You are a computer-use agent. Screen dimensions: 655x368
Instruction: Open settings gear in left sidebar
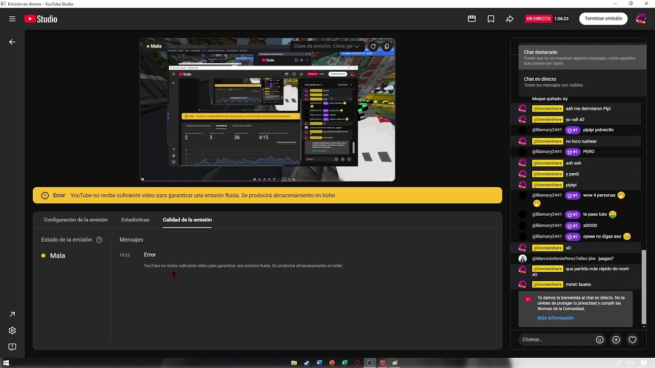(x=12, y=331)
